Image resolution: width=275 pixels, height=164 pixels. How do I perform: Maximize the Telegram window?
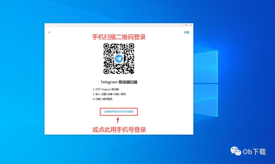[186, 25]
